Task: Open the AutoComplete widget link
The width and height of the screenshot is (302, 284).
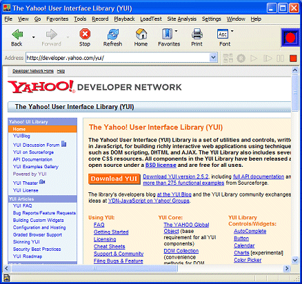Action: click(x=250, y=232)
